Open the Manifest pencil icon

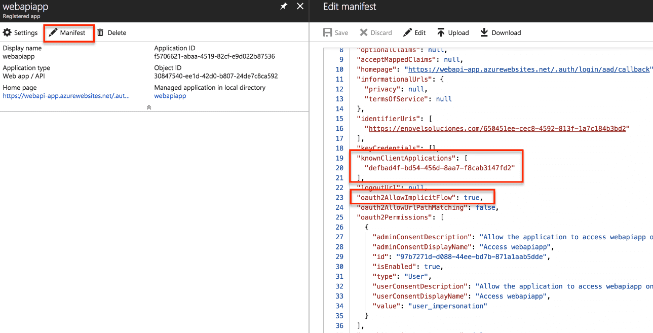(x=53, y=33)
